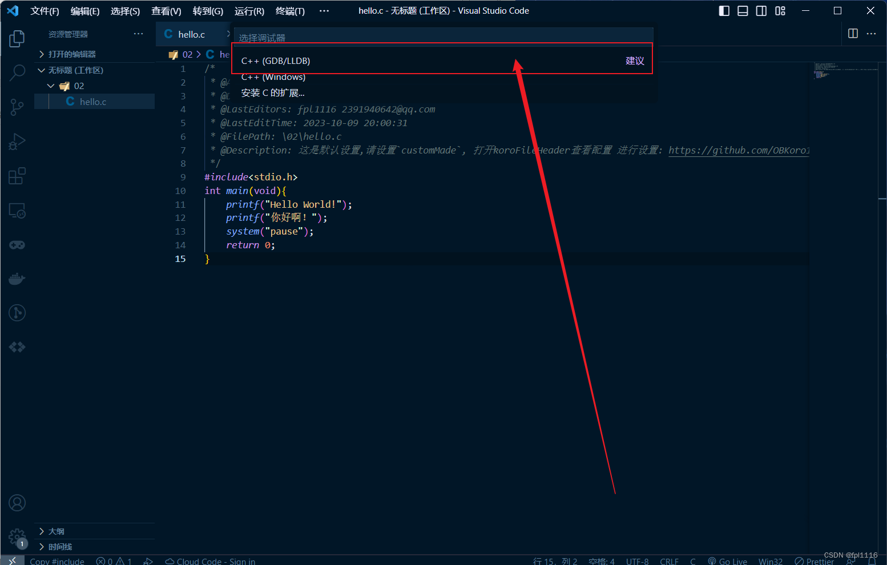The width and height of the screenshot is (887, 565).
Task: Open the 查看(V) menu
Action: pos(166,11)
